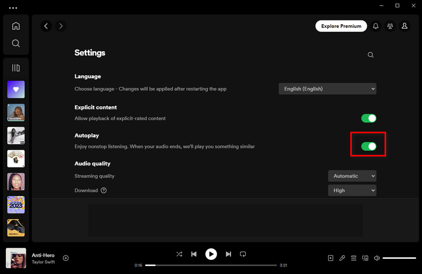Maximize the Spotify window
422x274 pixels.
tap(397, 6)
